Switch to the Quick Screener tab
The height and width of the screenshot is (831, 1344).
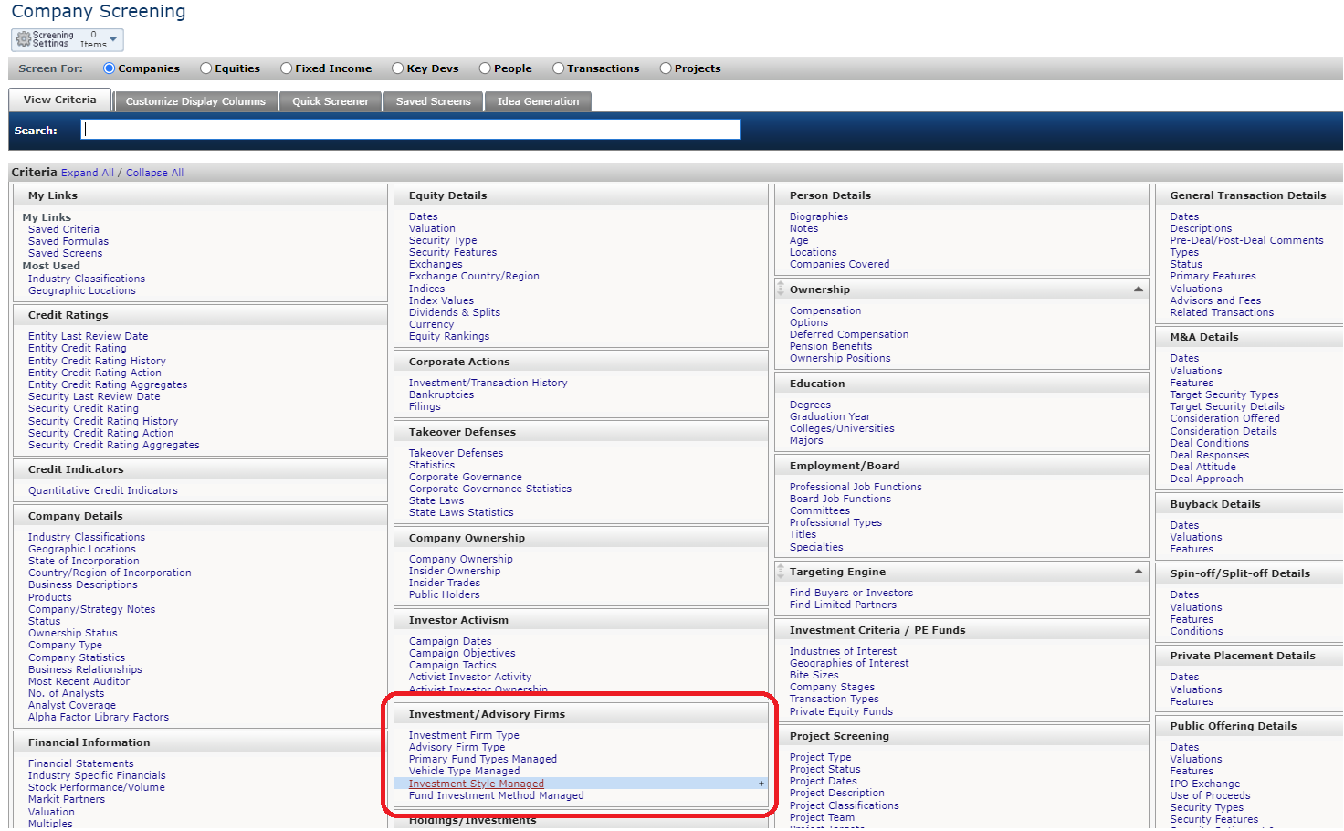pyautogui.click(x=331, y=101)
